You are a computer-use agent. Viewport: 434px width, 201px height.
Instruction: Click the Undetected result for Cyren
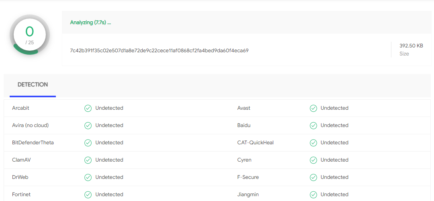[x=334, y=160]
